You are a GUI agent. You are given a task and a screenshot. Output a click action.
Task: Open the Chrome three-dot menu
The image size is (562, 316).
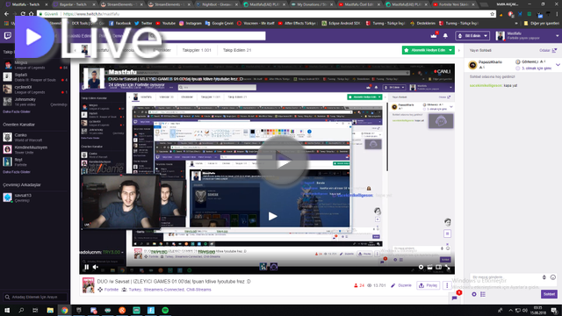[x=557, y=14]
